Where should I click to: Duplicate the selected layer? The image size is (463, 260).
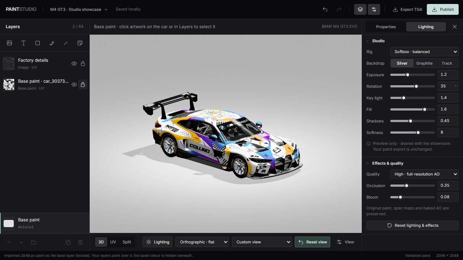[x=68, y=242]
